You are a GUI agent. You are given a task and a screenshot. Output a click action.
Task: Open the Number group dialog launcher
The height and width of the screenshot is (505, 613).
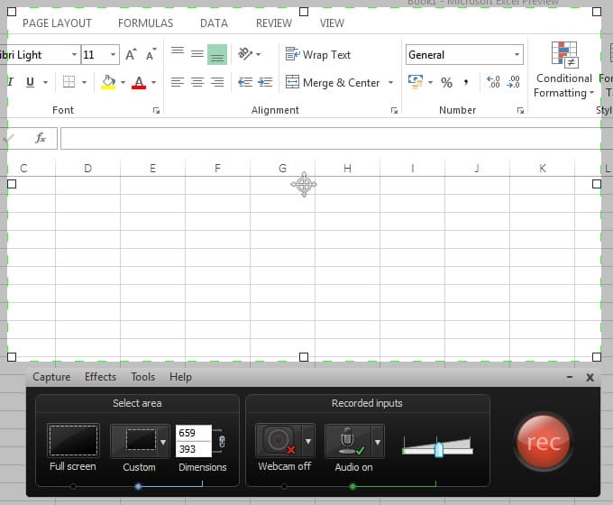(520, 111)
